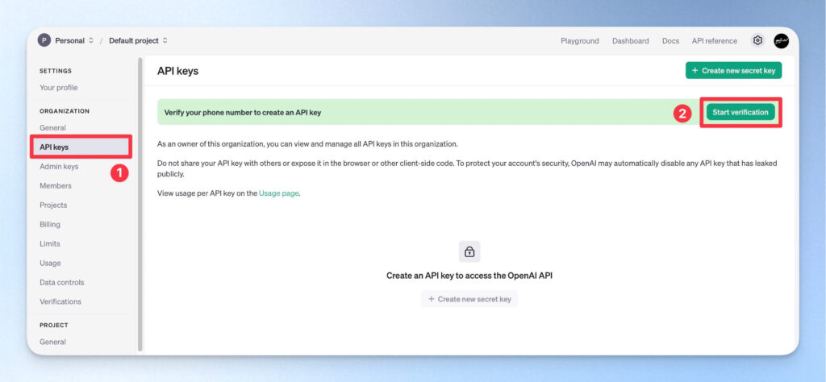Click the sidebar vertical scrollbar
The image size is (826, 382).
pos(140,205)
